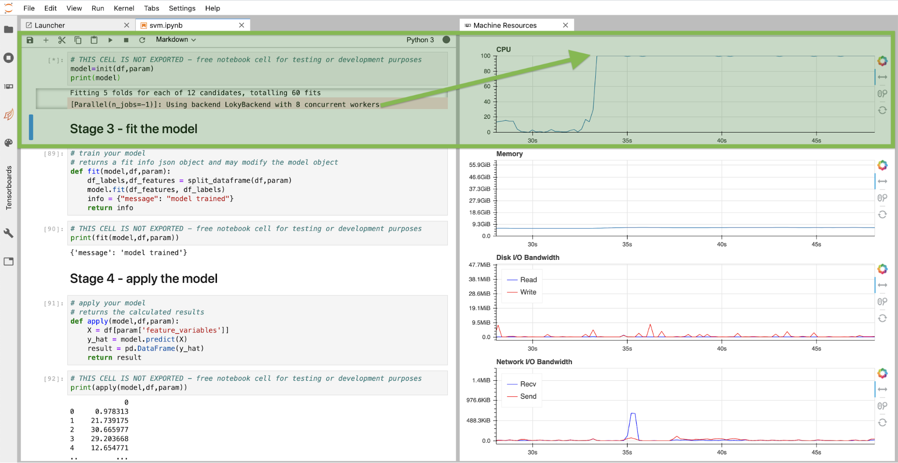
Task: Click the kernel busy status circle
Action: pos(446,40)
